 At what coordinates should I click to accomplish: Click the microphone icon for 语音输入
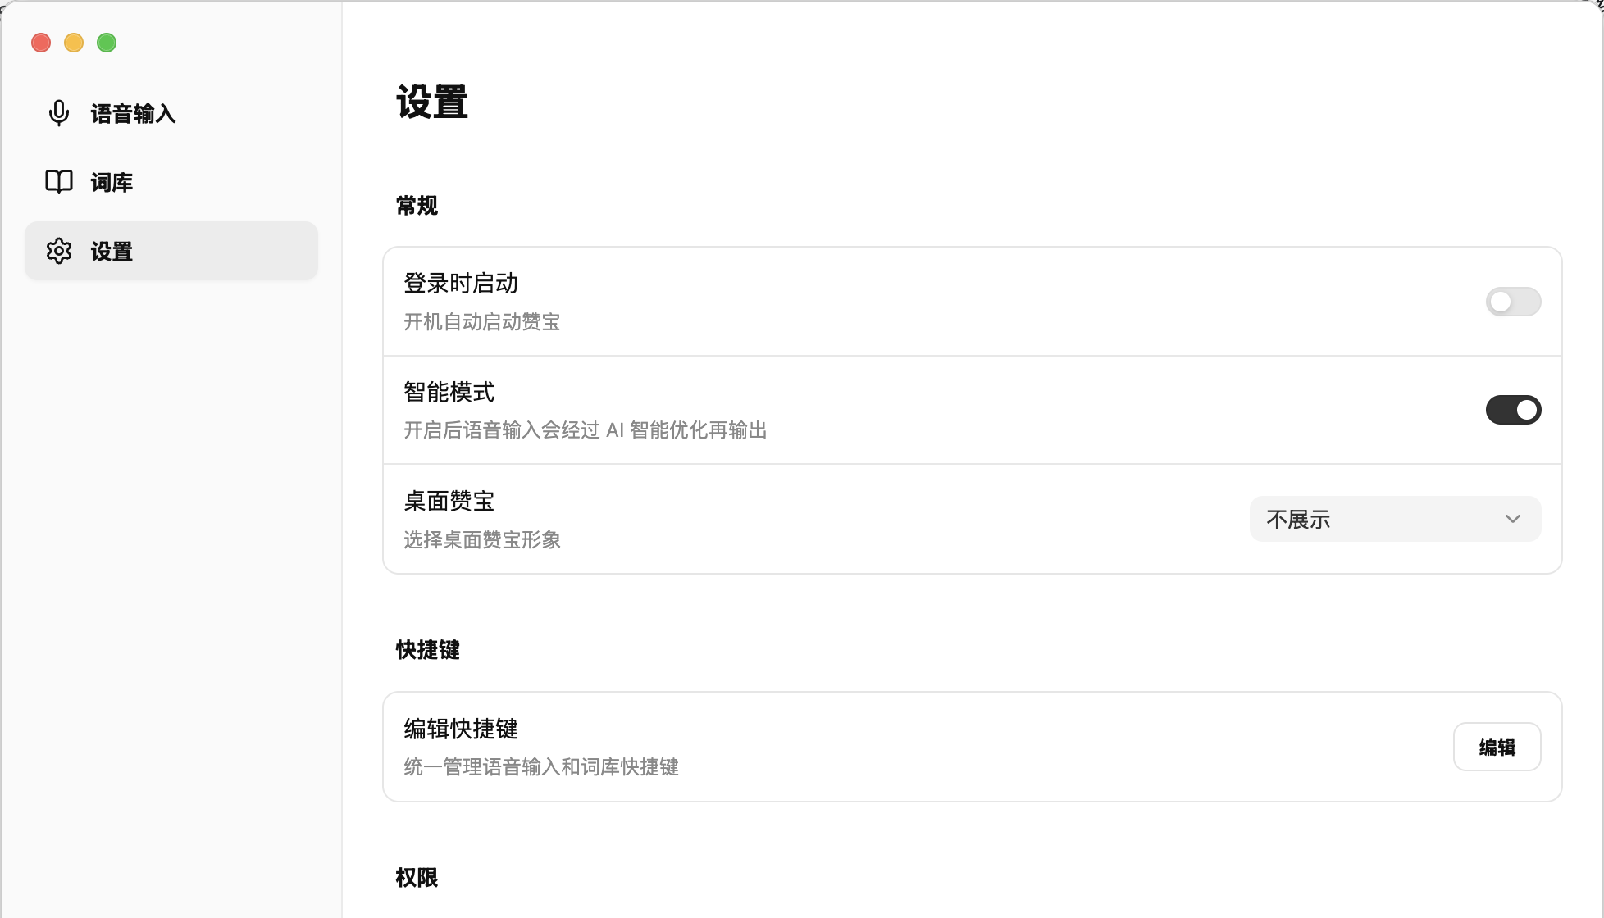click(x=59, y=113)
